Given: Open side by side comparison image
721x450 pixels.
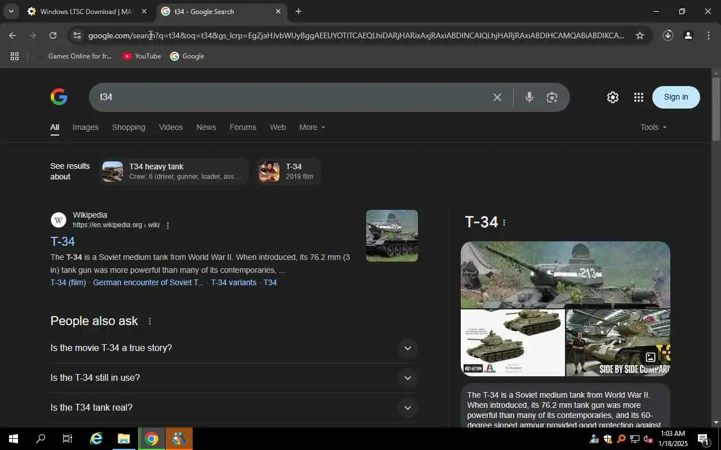Looking at the screenshot, I should click(x=618, y=343).
